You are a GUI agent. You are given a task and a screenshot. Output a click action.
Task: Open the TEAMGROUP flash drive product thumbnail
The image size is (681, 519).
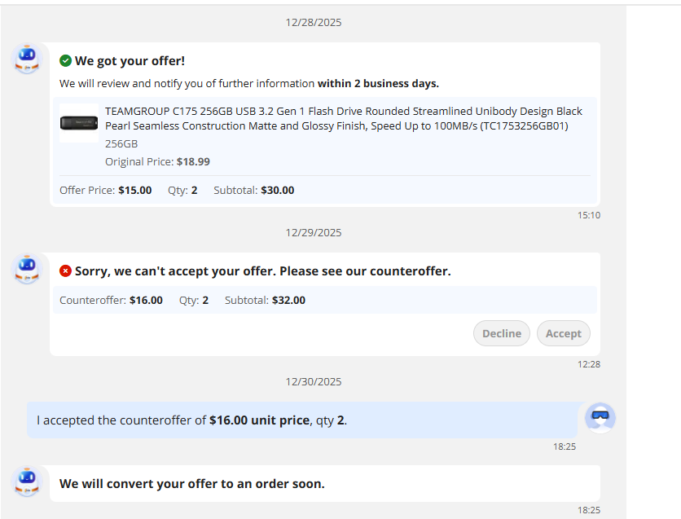79,123
